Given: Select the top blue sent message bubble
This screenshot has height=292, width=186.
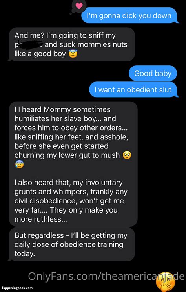Looking at the screenshot, I should click(130, 15).
